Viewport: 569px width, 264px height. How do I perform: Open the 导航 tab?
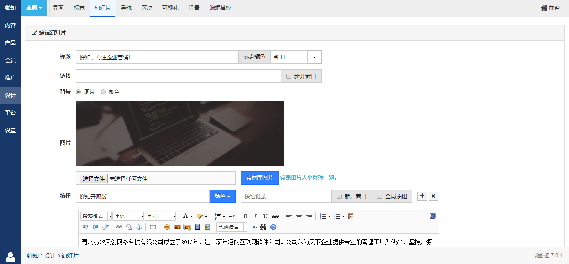pos(126,8)
